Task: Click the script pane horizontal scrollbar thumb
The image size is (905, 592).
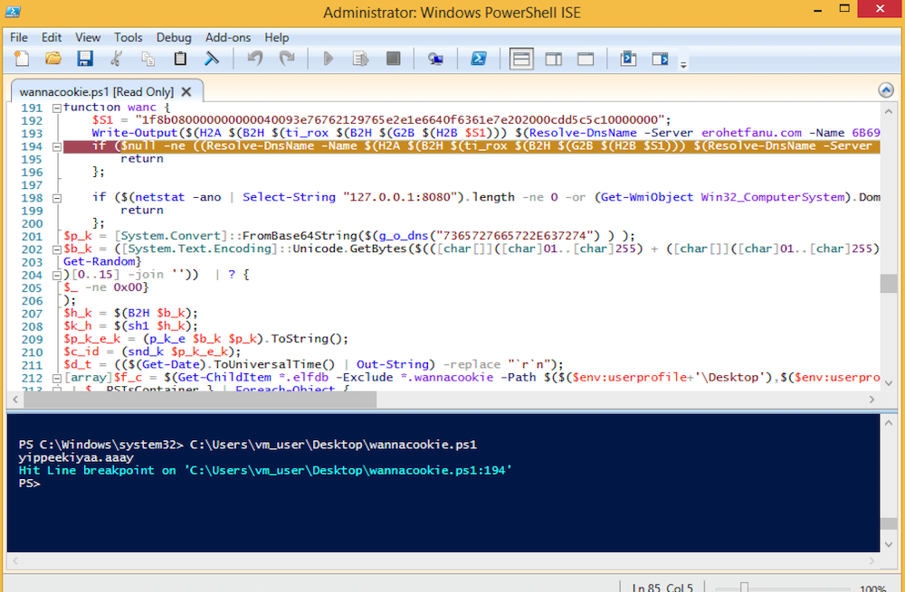Action: [x=202, y=399]
